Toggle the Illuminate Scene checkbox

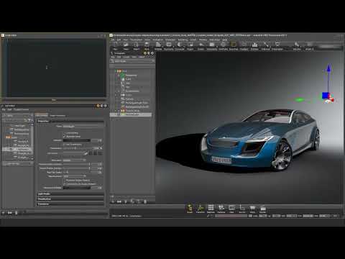[64, 137]
